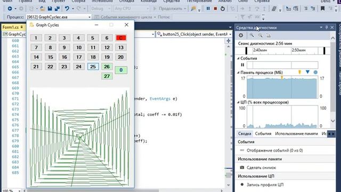Toggle the bookmark icon in toolbar
This screenshot has width=341, height=192.
(x=322, y=9)
